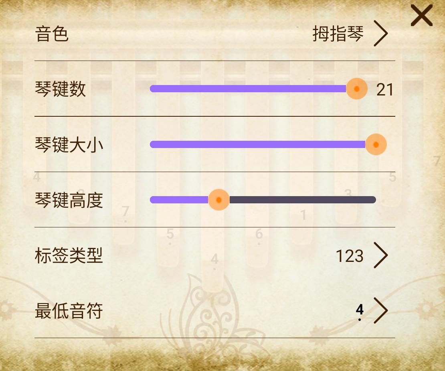
Task: Expand the 最低音符 chevron arrow
Action: point(381,310)
